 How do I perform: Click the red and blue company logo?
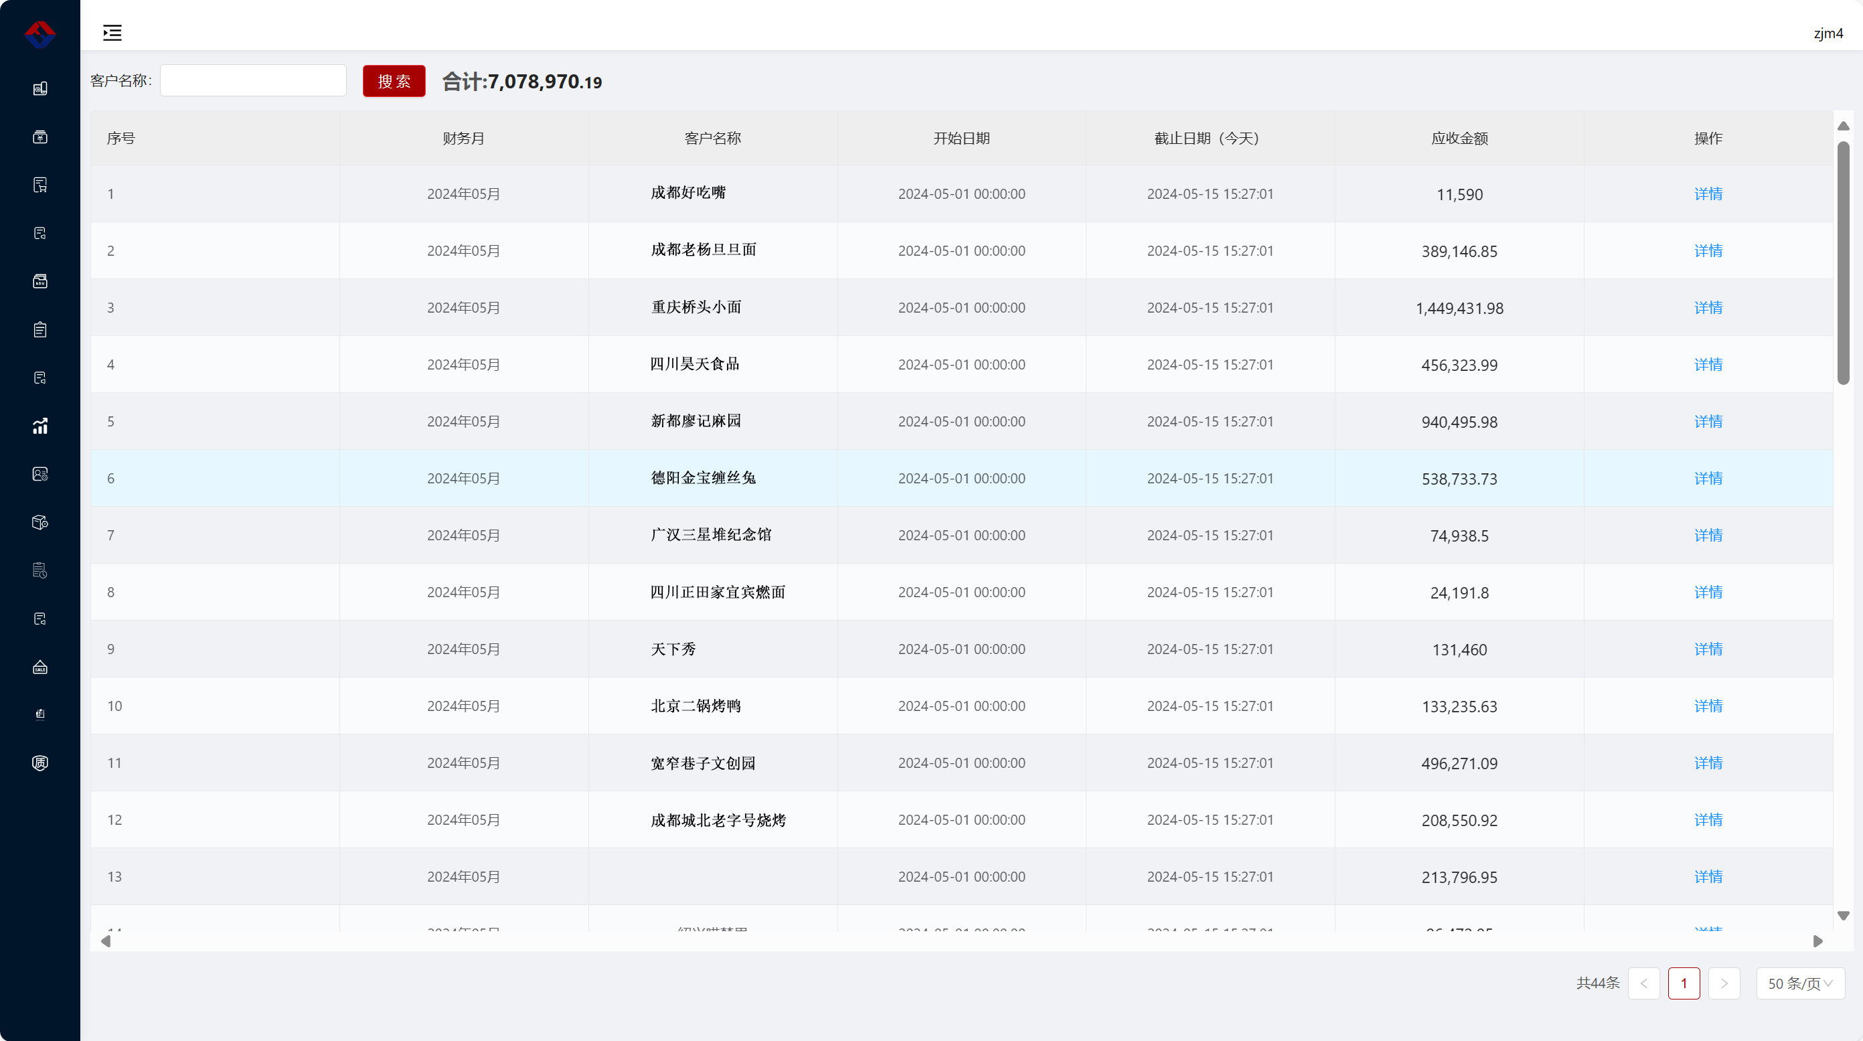[39, 34]
